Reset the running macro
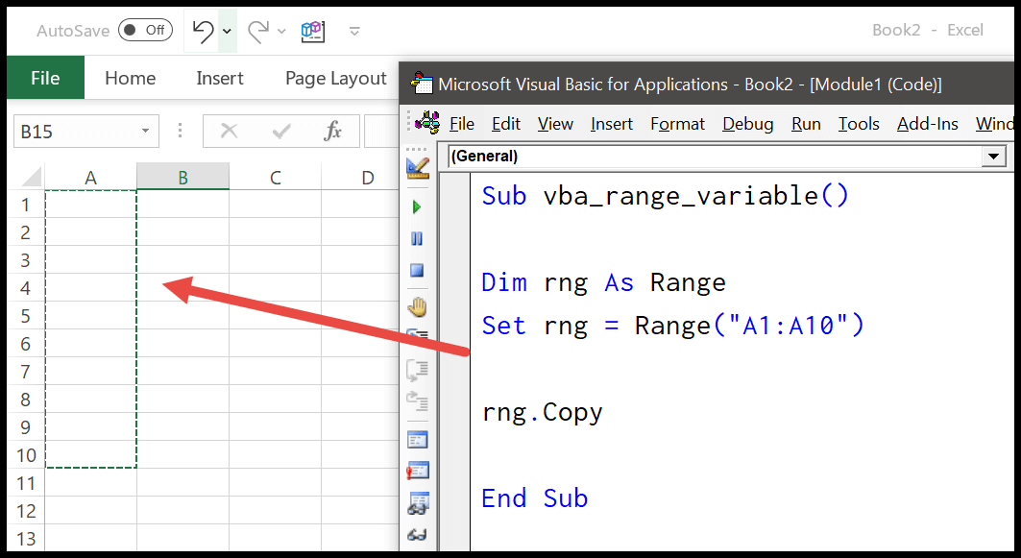This screenshot has width=1021, height=558. (x=417, y=270)
